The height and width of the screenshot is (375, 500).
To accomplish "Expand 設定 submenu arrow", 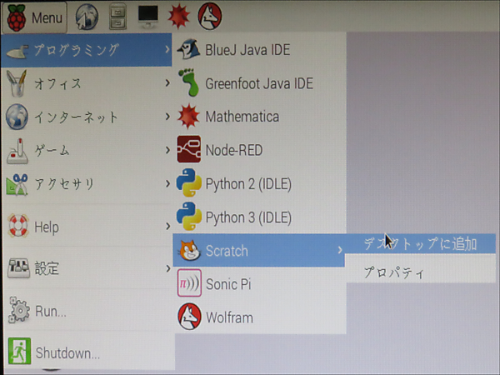I will (x=167, y=268).
